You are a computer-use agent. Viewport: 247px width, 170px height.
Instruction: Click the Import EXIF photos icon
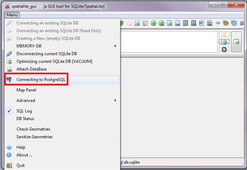pos(226,23)
